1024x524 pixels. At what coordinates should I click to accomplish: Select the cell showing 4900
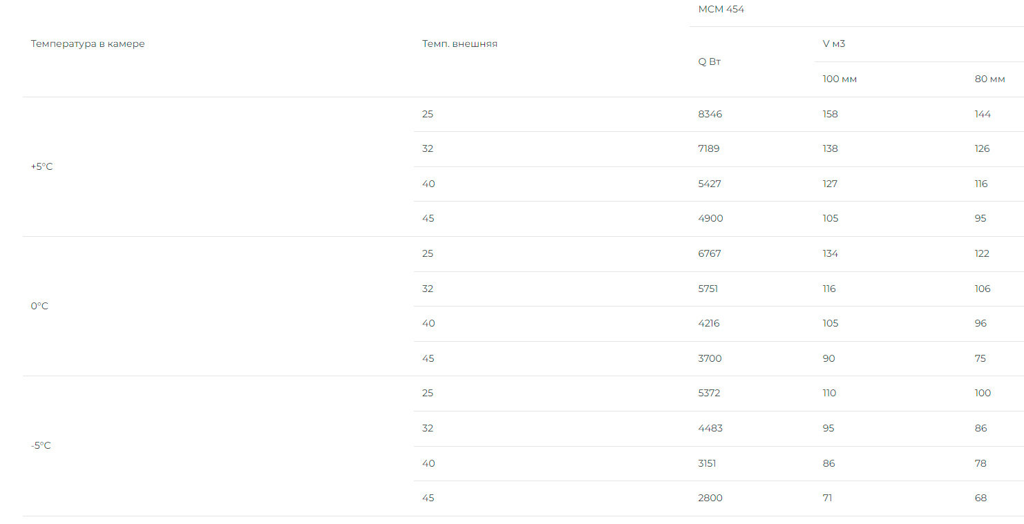coord(710,218)
